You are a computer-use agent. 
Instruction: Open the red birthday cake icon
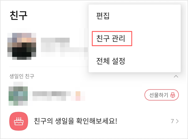(19, 121)
